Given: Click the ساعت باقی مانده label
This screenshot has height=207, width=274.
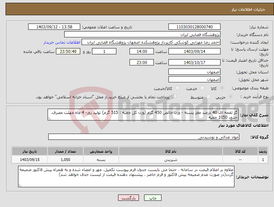Looking at the screenshot, I should [39, 52].
